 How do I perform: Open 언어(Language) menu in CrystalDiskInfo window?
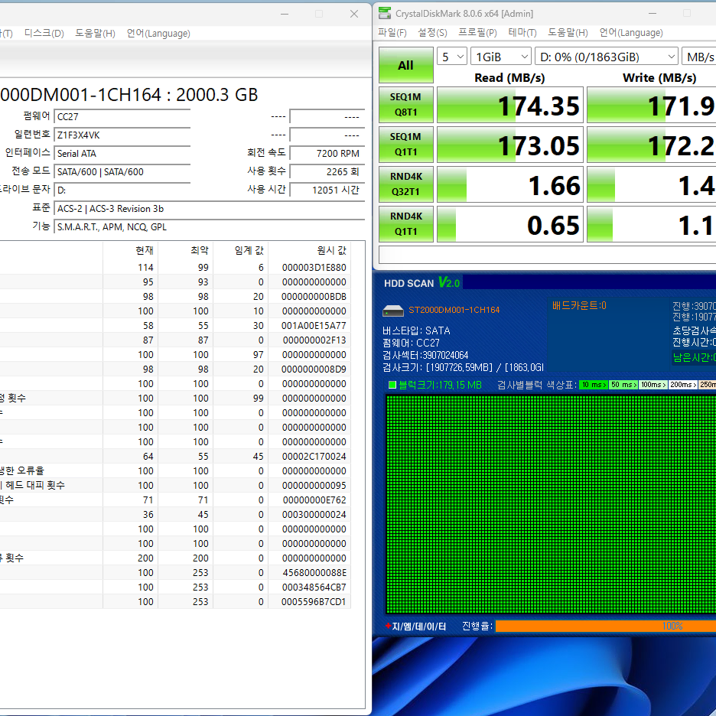point(158,34)
